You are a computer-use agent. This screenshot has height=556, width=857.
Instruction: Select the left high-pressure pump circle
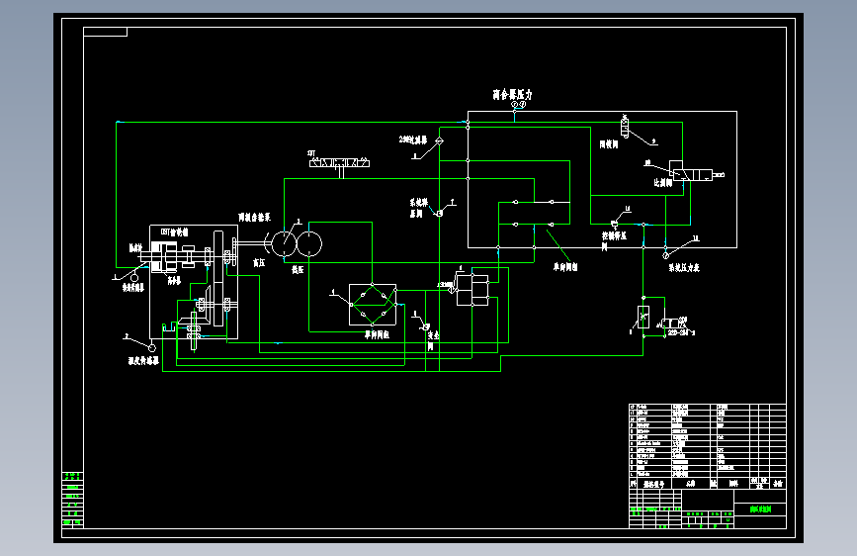point(284,243)
